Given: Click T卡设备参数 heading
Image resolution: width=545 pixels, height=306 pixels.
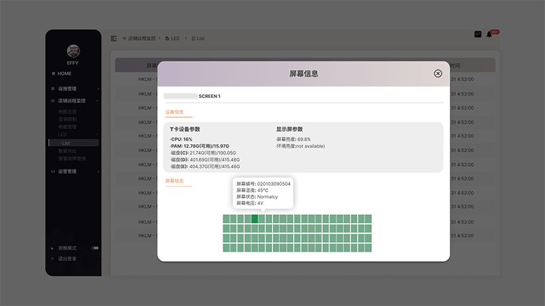Looking at the screenshot, I should (x=185, y=129).
